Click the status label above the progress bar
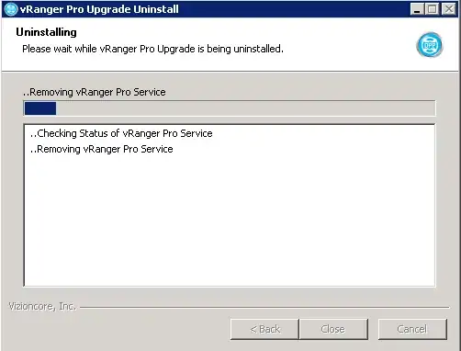 95,92
